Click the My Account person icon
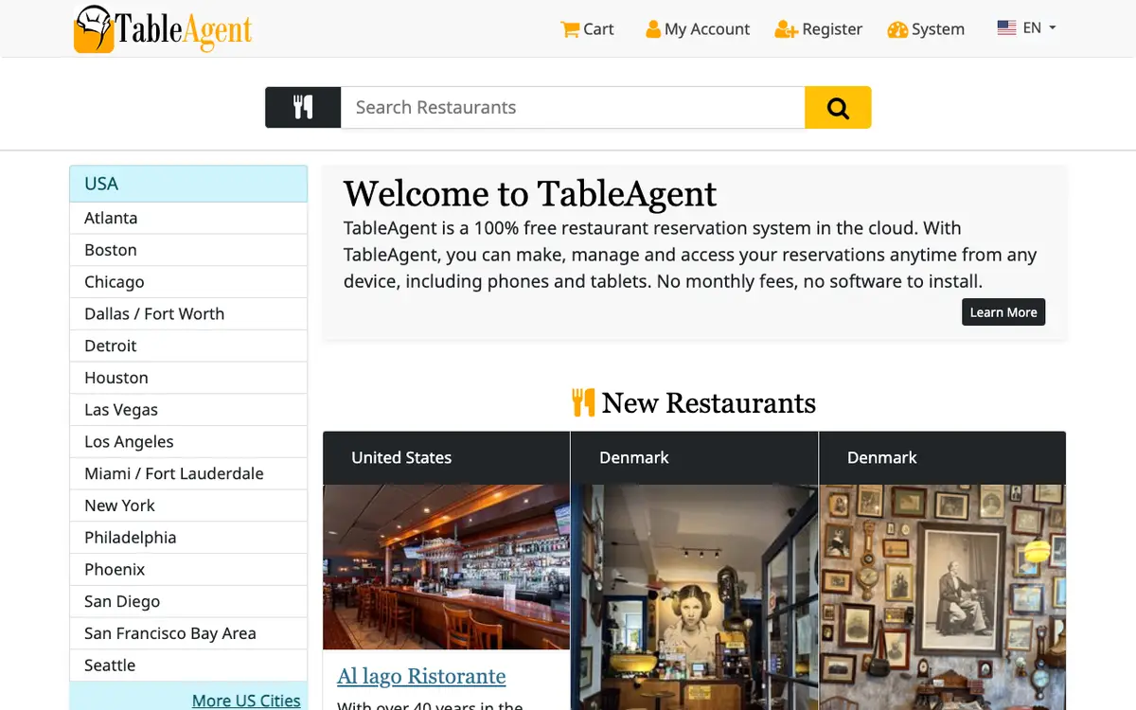 (x=653, y=29)
